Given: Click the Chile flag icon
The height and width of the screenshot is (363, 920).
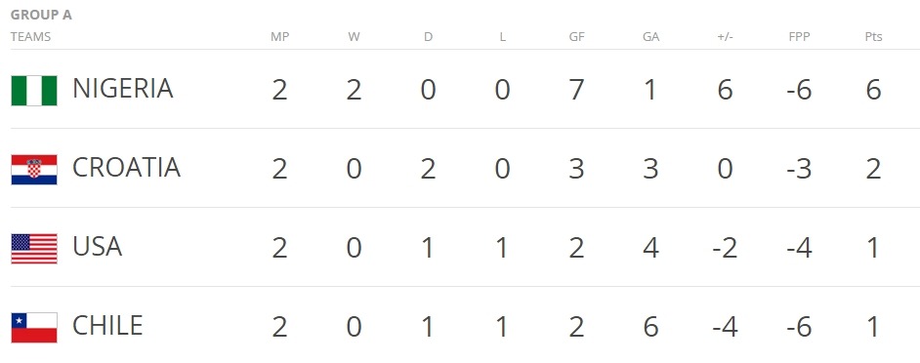Looking at the screenshot, I should 34,327.
